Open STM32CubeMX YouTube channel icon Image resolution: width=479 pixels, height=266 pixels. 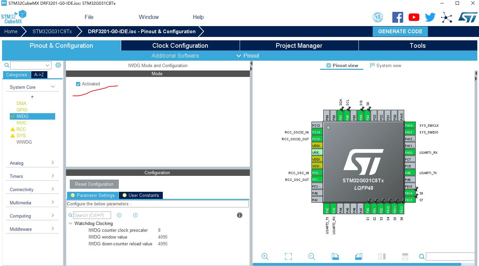tap(414, 17)
